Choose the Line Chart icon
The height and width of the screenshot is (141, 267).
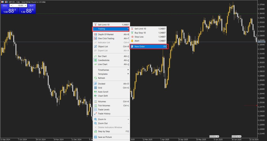coord(95,64)
